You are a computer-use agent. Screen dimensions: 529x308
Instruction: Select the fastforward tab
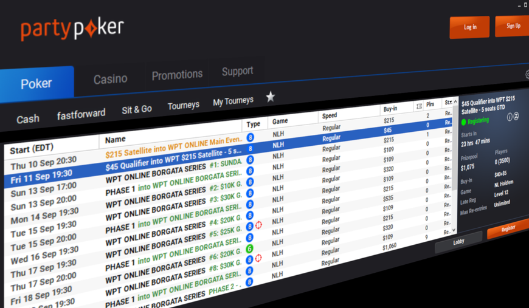(81, 115)
